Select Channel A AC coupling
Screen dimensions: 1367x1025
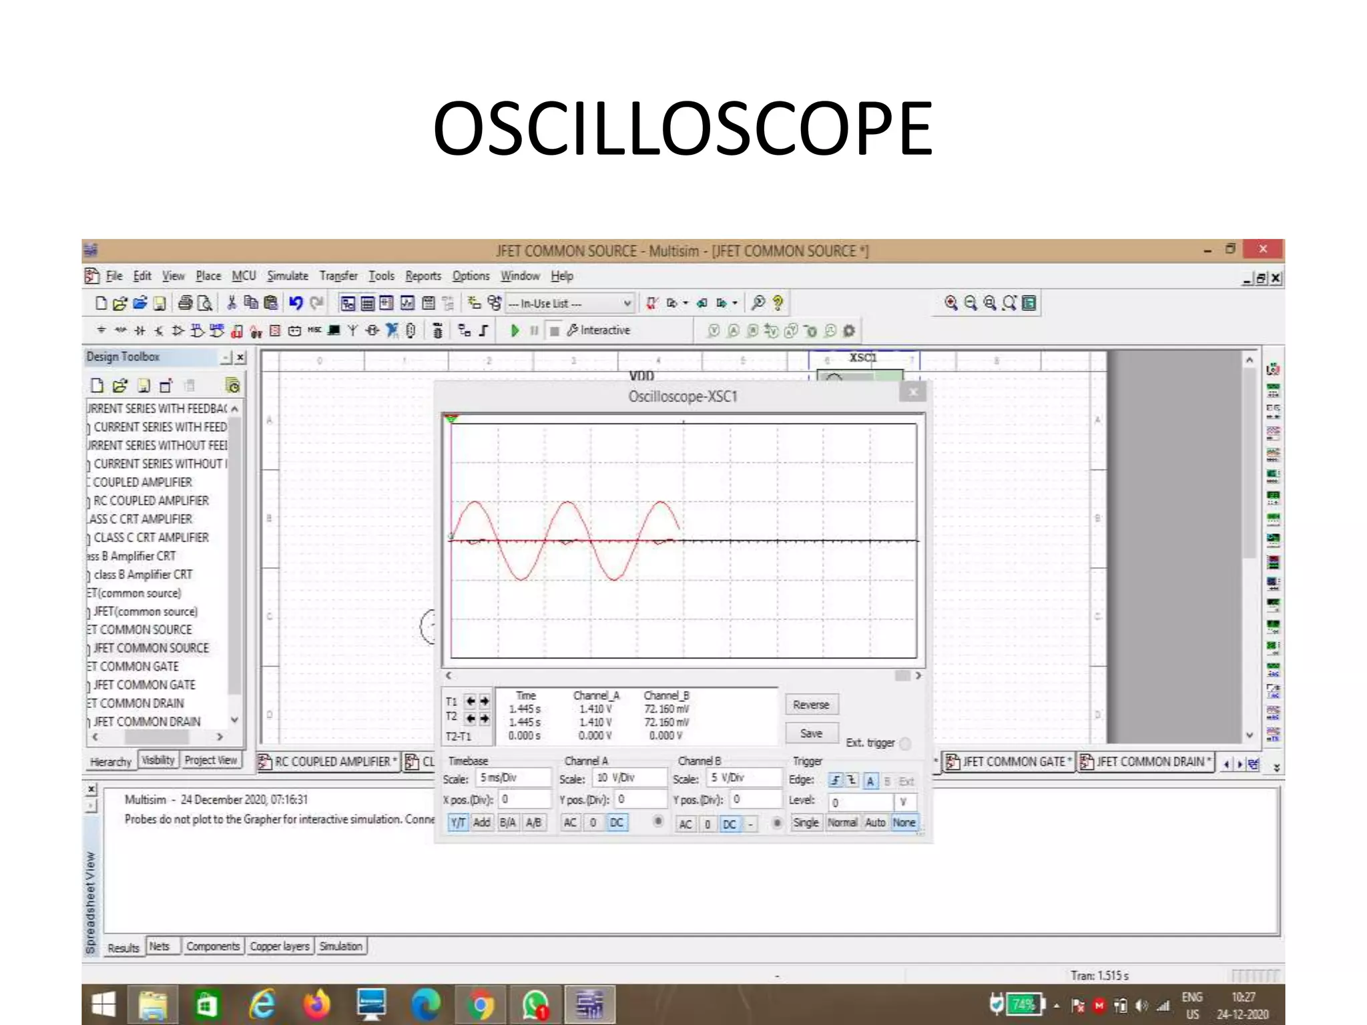[569, 823]
